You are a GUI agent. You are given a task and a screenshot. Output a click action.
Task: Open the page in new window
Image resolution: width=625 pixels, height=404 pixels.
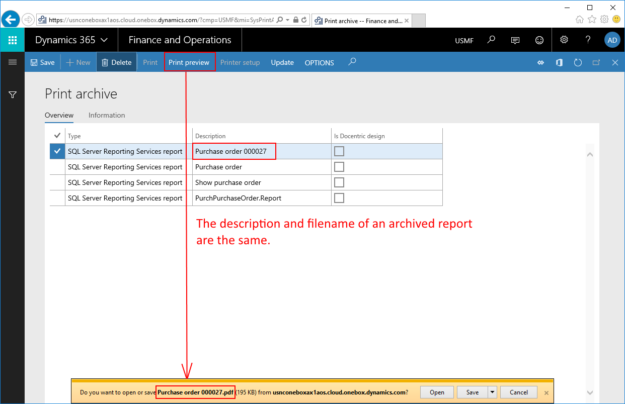[596, 63]
